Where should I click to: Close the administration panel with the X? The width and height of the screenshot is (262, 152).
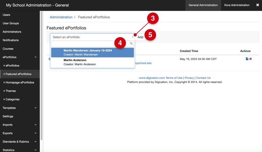click(257, 5)
